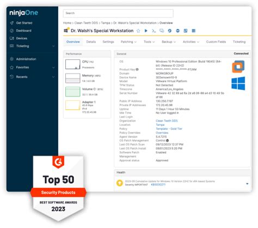The width and height of the screenshot is (258, 228).
Task: Open the Ticketing tab in device tabs
Action: (x=239, y=42)
